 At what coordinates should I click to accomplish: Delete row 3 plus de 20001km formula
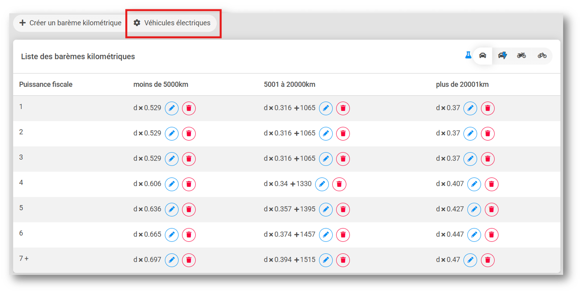coord(488,159)
